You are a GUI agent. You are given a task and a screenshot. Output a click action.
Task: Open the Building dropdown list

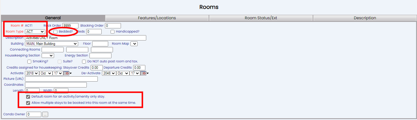coord(51,44)
